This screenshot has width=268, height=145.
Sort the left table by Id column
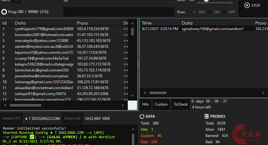[5, 23]
